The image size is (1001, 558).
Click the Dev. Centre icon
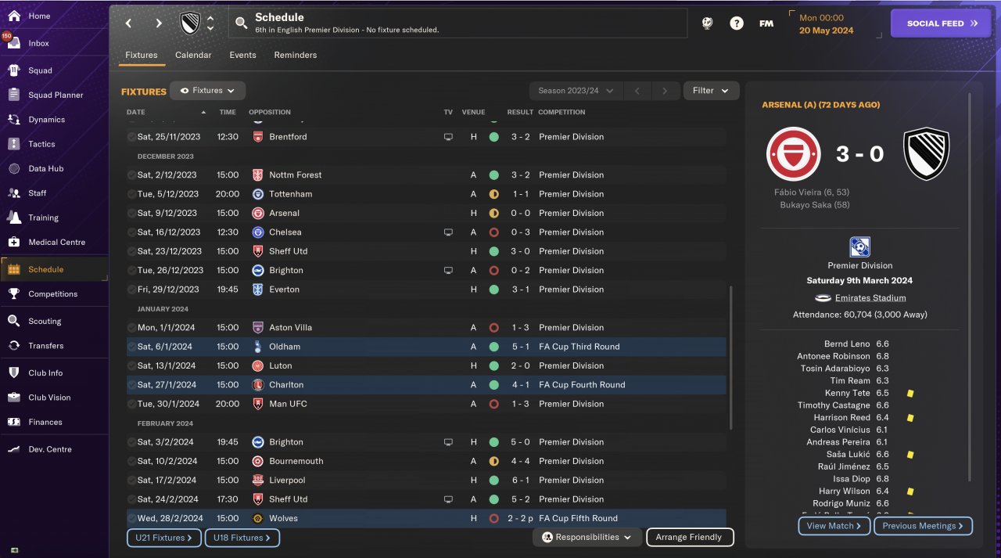[14, 449]
